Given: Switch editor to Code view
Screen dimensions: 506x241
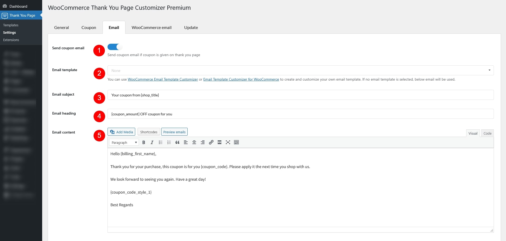Looking at the screenshot, I should 487,133.
